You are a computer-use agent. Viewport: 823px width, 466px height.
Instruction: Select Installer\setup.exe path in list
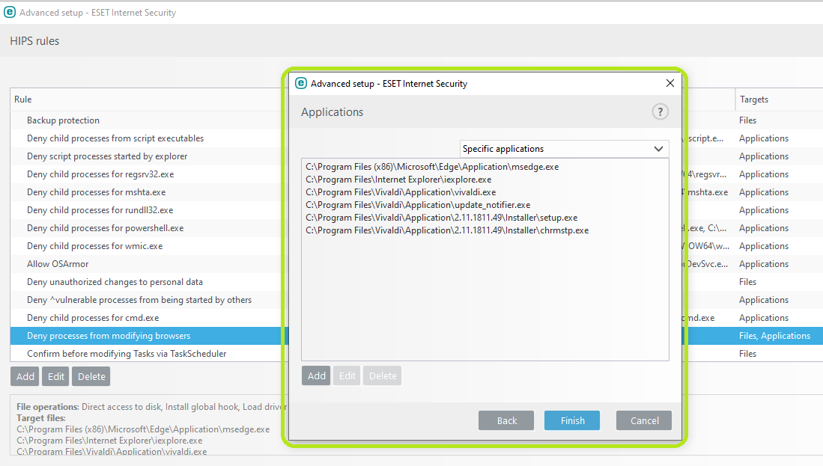coord(441,218)
